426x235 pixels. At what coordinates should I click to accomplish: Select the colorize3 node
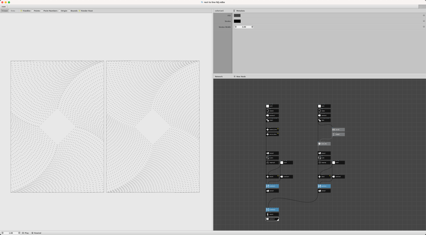pyautogui.click(x=272, y=115)
